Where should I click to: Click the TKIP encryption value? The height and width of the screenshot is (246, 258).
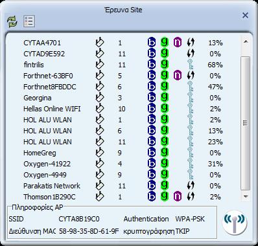pyautogui.click(x=183, y=231)
